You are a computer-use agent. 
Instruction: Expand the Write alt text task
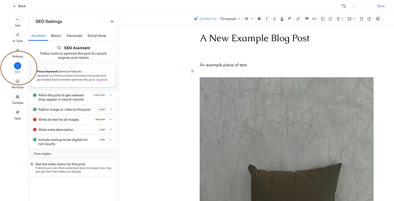[x=111, y=120]
